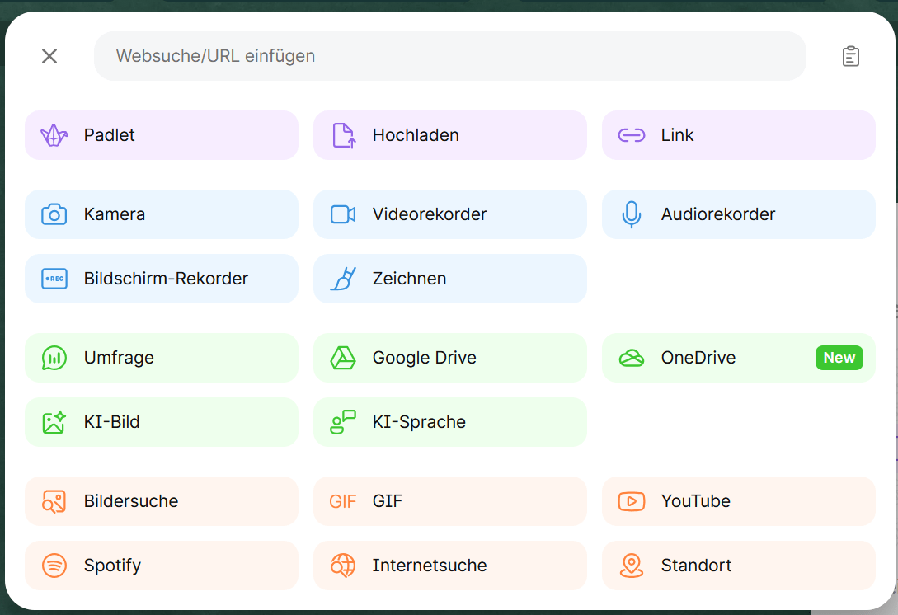Viewport: 898px width, 615px height.
Task: Click the Bildschirm-Rekorder REC icon
Action: tap(54, 279)
